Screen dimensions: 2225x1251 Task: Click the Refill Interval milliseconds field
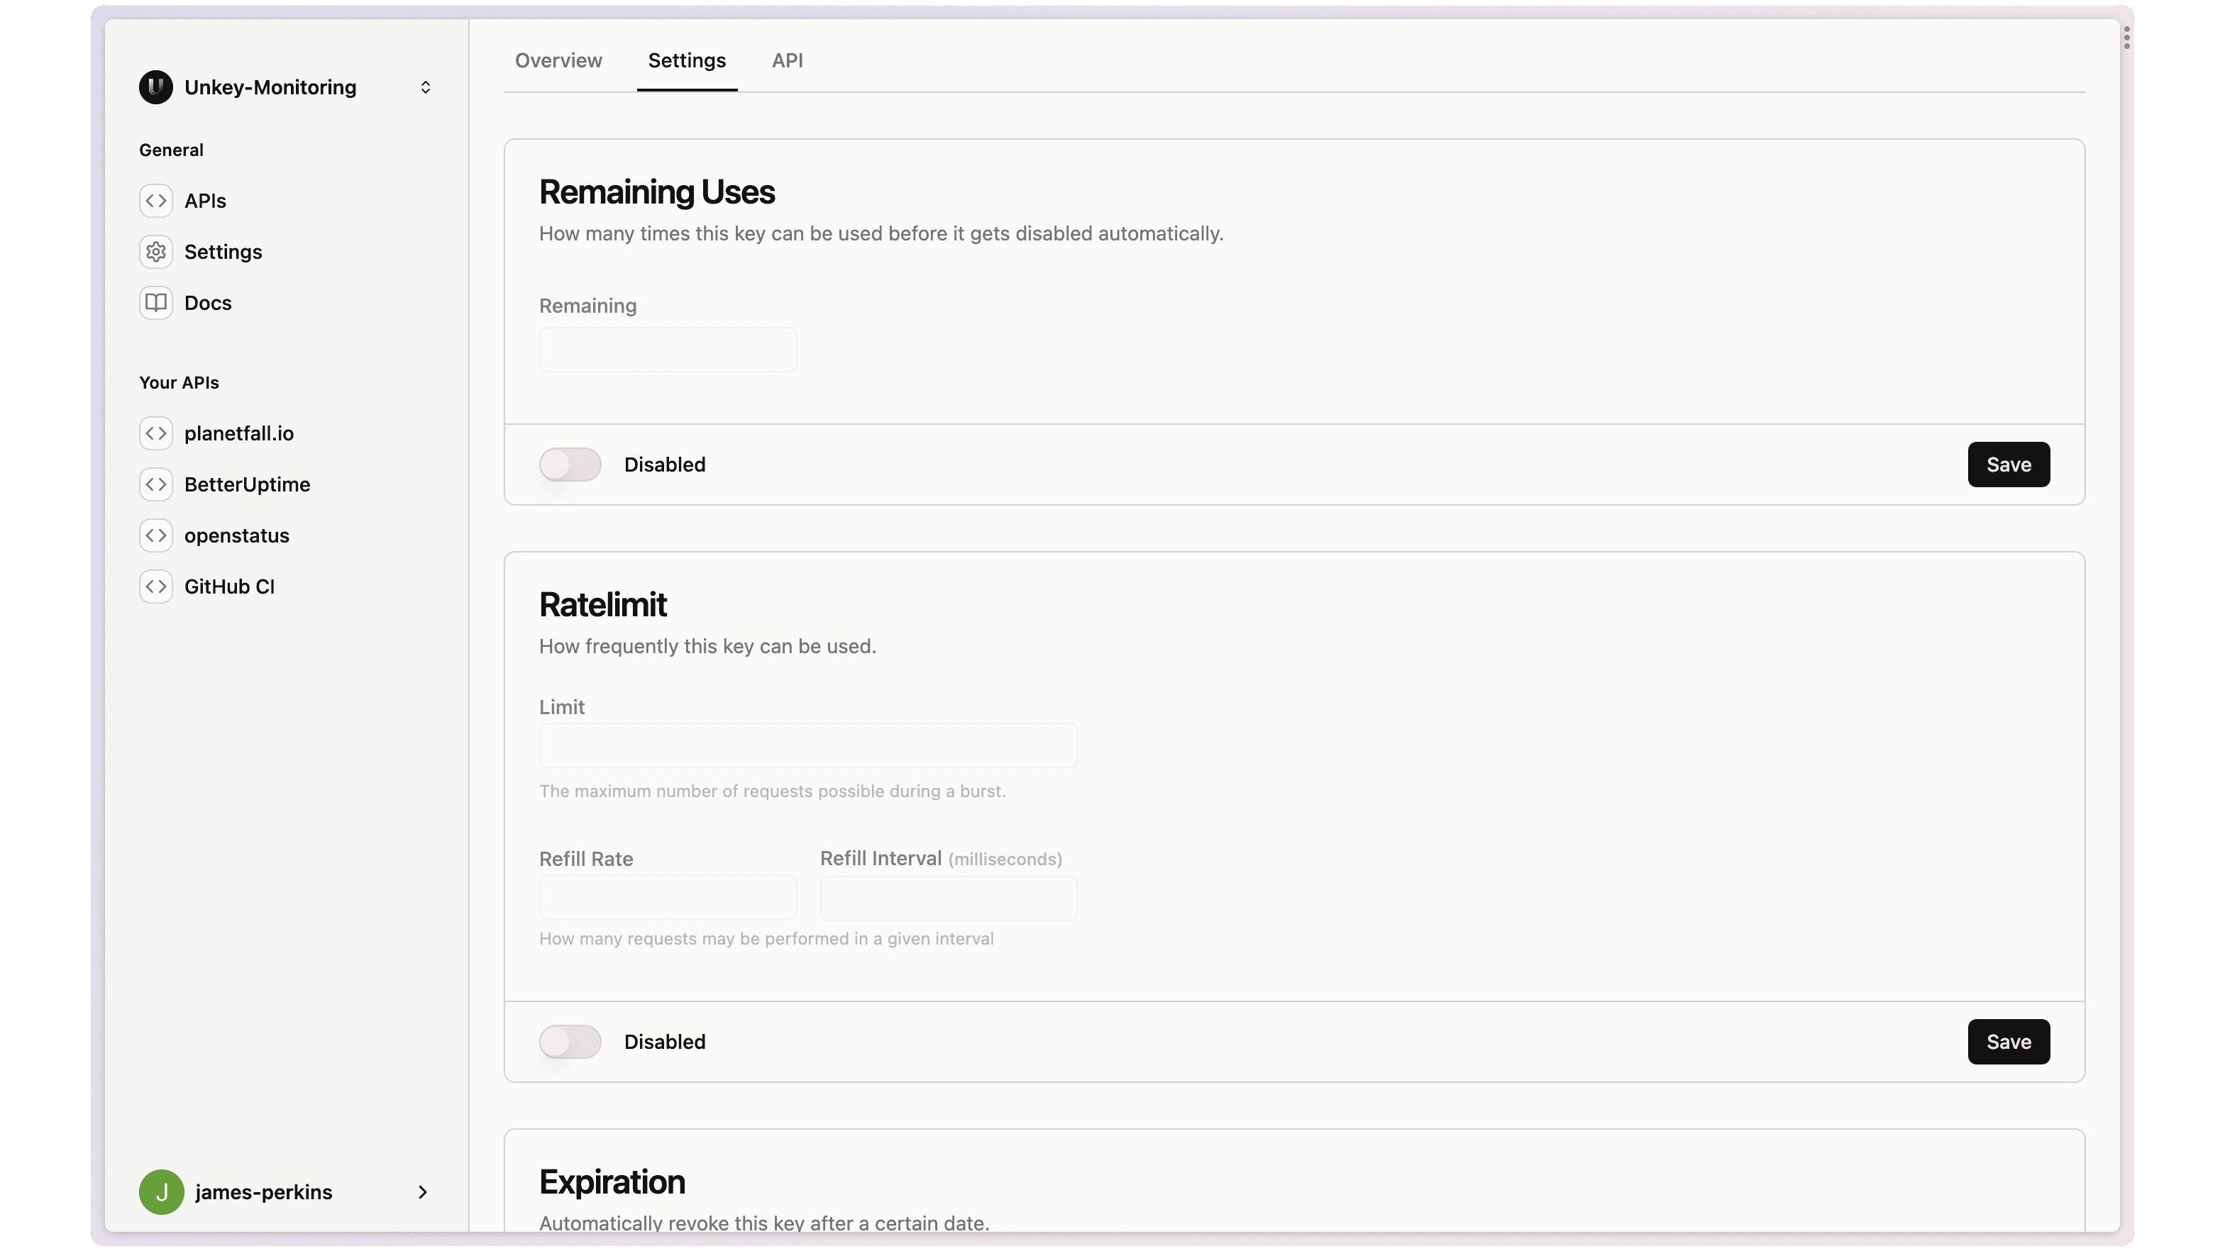click(x=947, y=898)
